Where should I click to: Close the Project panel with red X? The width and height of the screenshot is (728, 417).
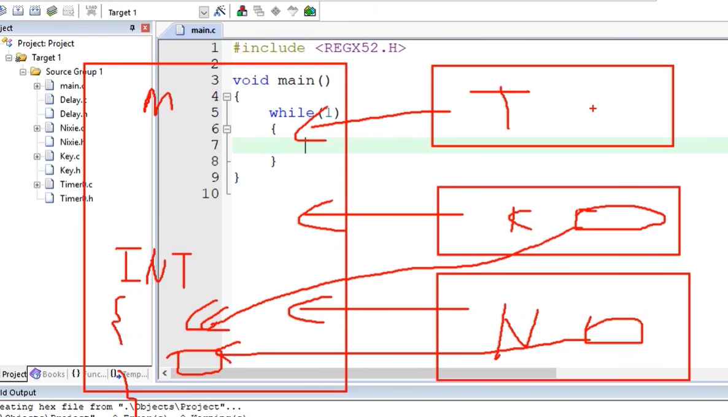[x=145, y=28]
